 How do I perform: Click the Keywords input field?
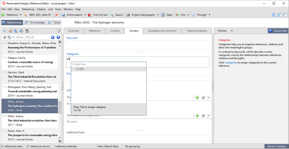(138, 45)
